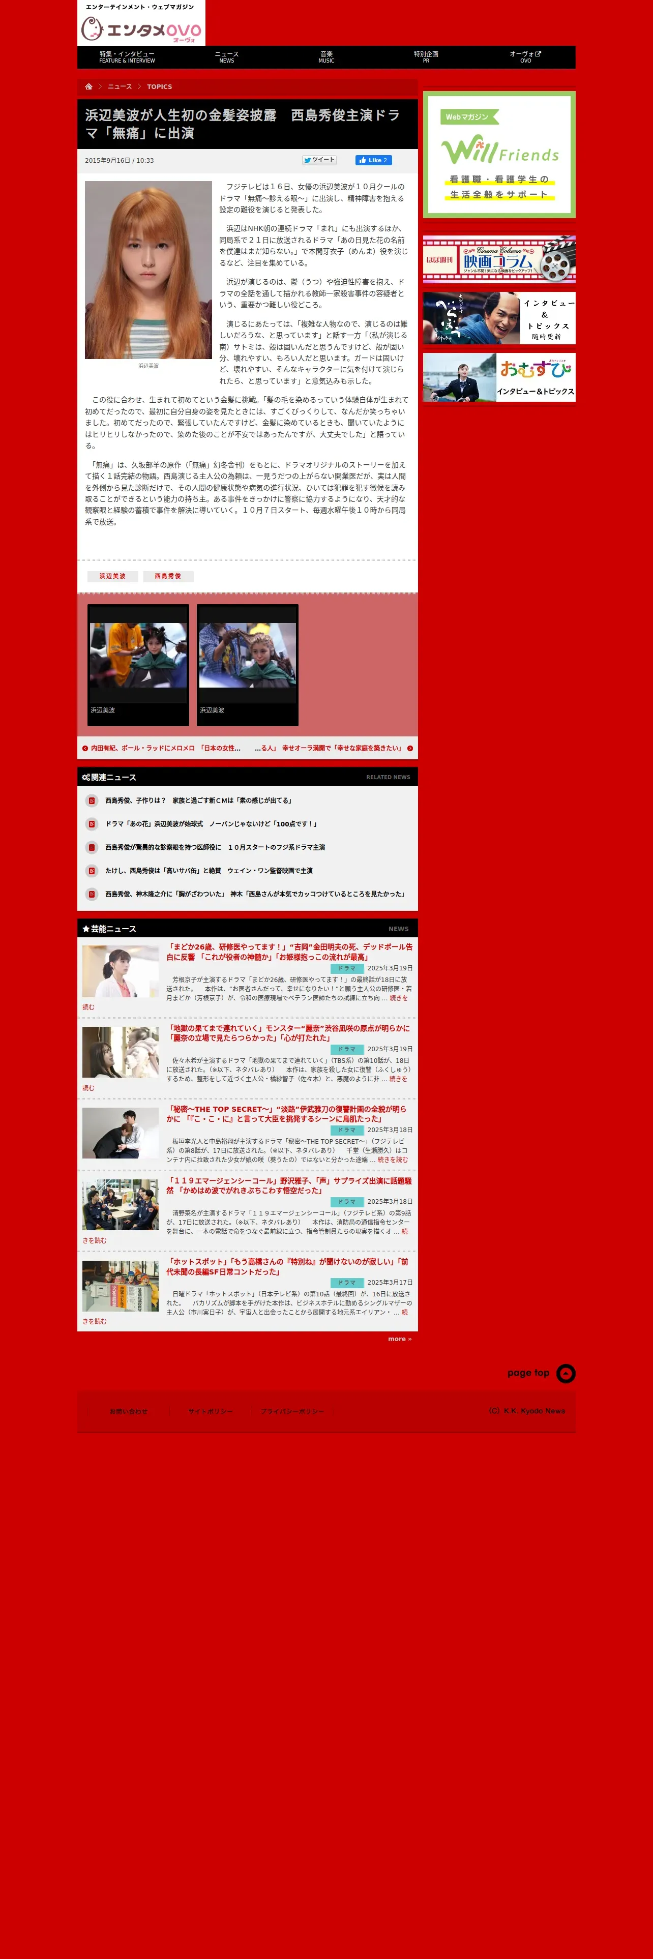Open おむすび インタビュー＆トピックス banner
The height and width of the screenshot is (1959, 653).
(499, 377)
